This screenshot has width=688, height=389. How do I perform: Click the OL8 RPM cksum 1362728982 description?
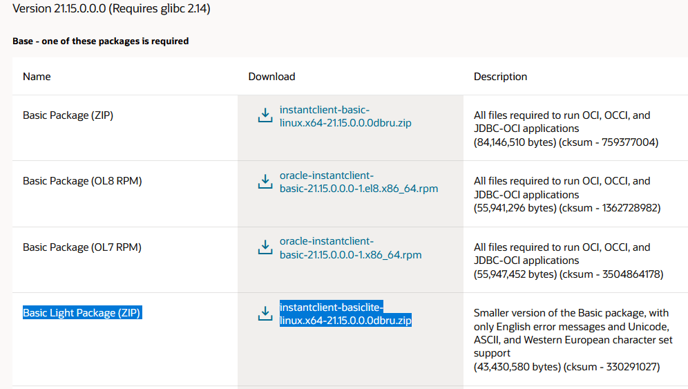[x=567, y=195]
